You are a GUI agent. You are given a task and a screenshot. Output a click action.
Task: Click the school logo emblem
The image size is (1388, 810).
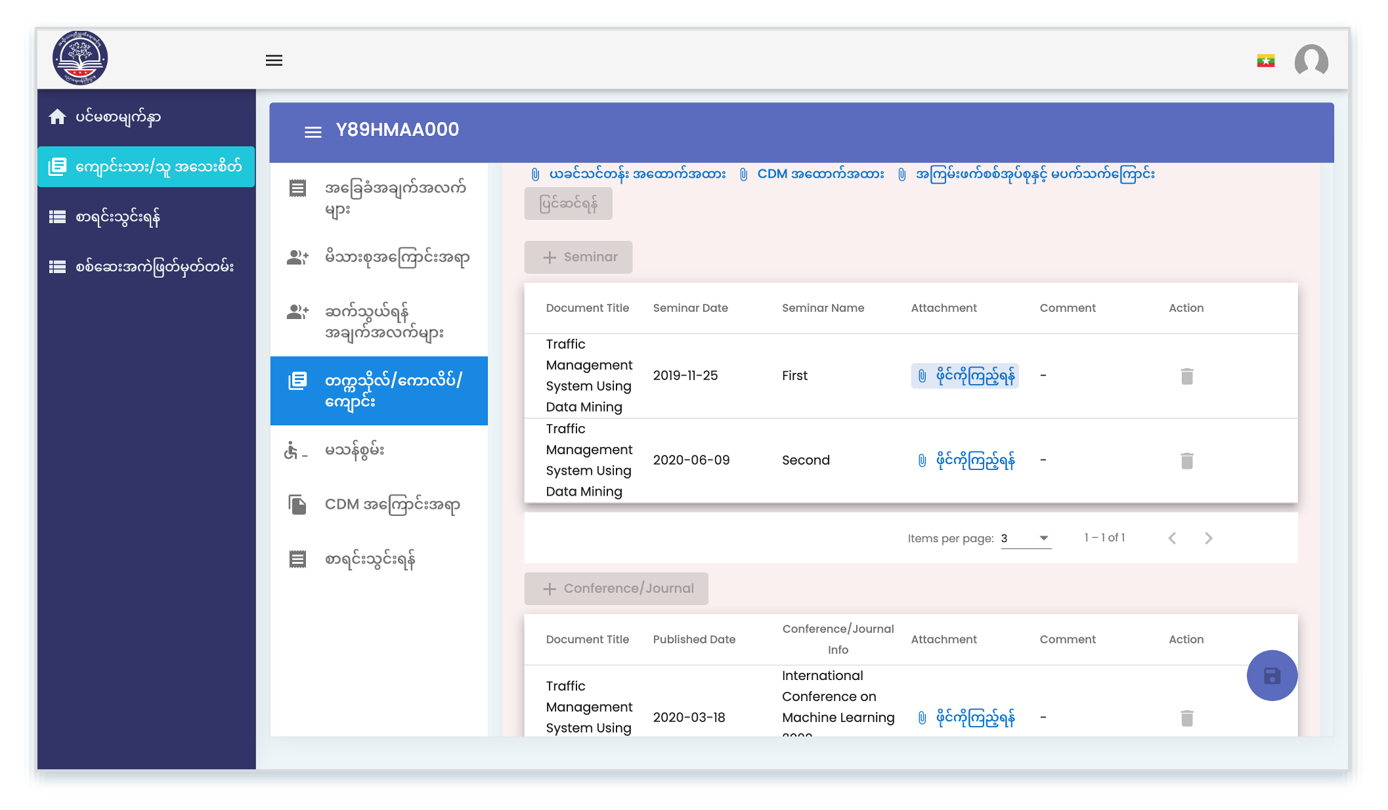[x=80, y=58]
